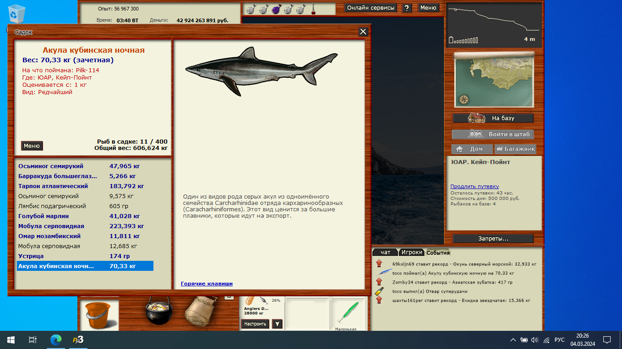Expand the tackle dropdown arrow next to Настроить
The width and height of the screenshot is (622, 349).
277,324
